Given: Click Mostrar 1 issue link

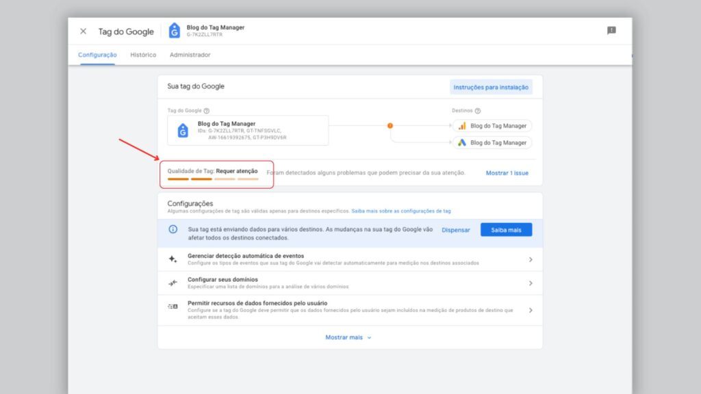Looking at the screenshot, I should click(507, 173).
